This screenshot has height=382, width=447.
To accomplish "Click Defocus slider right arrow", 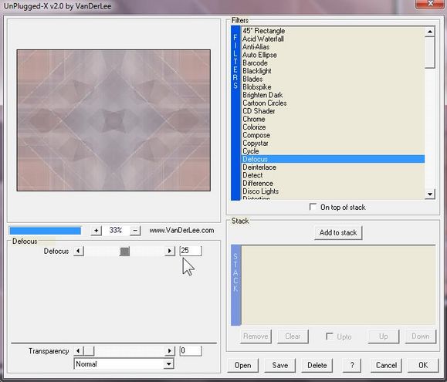I will (170, 251).
